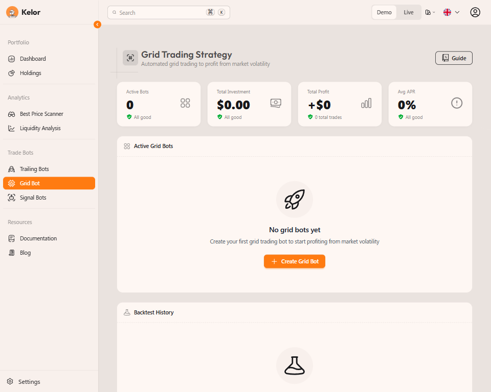
Task: Open the theme selector dropdown
Action: 430,12
